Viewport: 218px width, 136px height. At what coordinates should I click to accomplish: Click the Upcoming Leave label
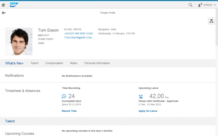click(148, 88)
